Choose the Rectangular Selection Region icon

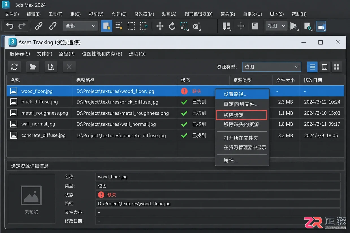pos(131,26)
